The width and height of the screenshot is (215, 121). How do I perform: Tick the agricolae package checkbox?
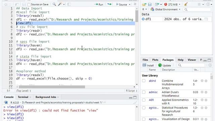144,108
